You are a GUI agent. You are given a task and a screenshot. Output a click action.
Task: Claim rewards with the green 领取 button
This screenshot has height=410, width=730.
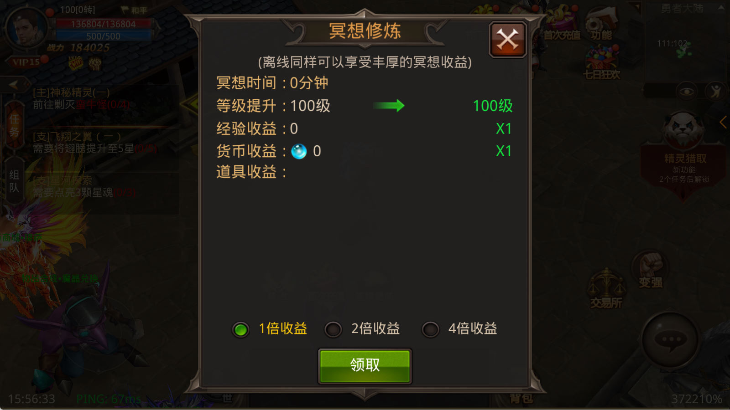pyautogui.click(x=365, y=366)
